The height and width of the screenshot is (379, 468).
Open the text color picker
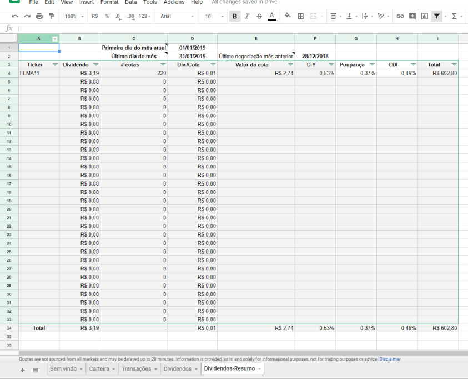(272, 16)
